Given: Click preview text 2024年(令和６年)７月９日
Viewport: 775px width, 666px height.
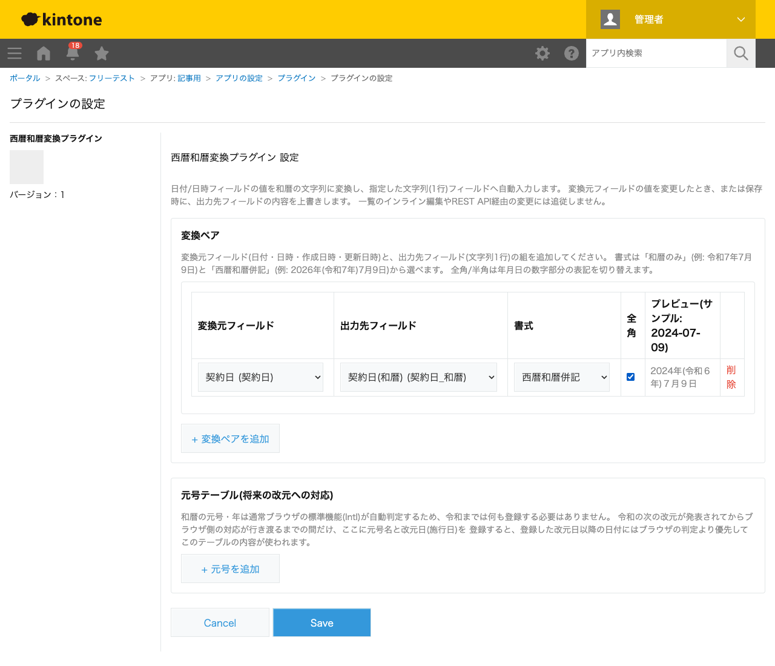Looking at the screenshot, I should (x=680, y=377).
